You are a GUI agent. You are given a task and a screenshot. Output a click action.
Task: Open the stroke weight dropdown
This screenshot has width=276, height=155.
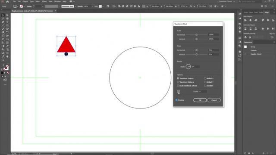(43, 6)
